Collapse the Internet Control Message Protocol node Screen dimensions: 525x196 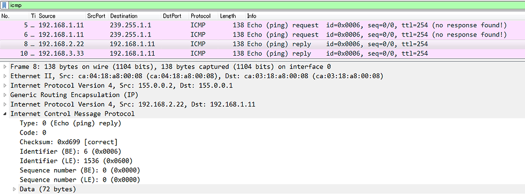pos(5,114)
